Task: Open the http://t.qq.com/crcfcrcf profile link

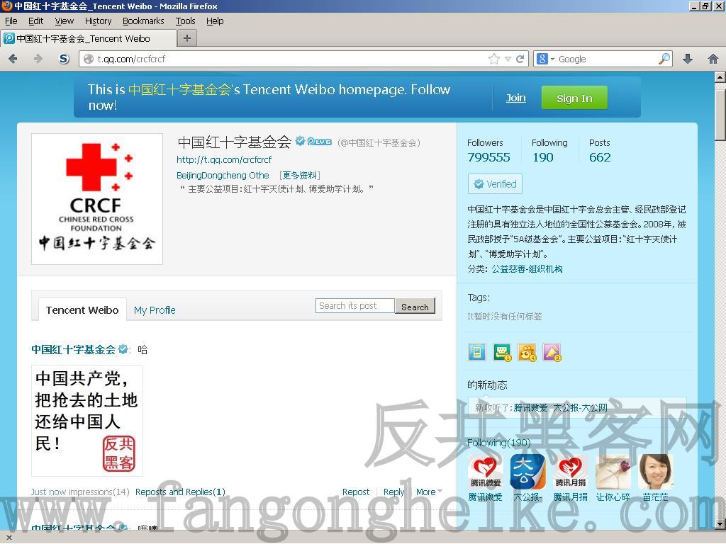Action: pos(224,159)
